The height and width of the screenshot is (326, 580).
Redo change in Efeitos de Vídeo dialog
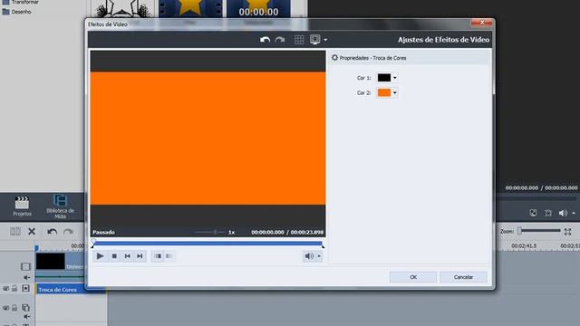[x=280, y=40]
